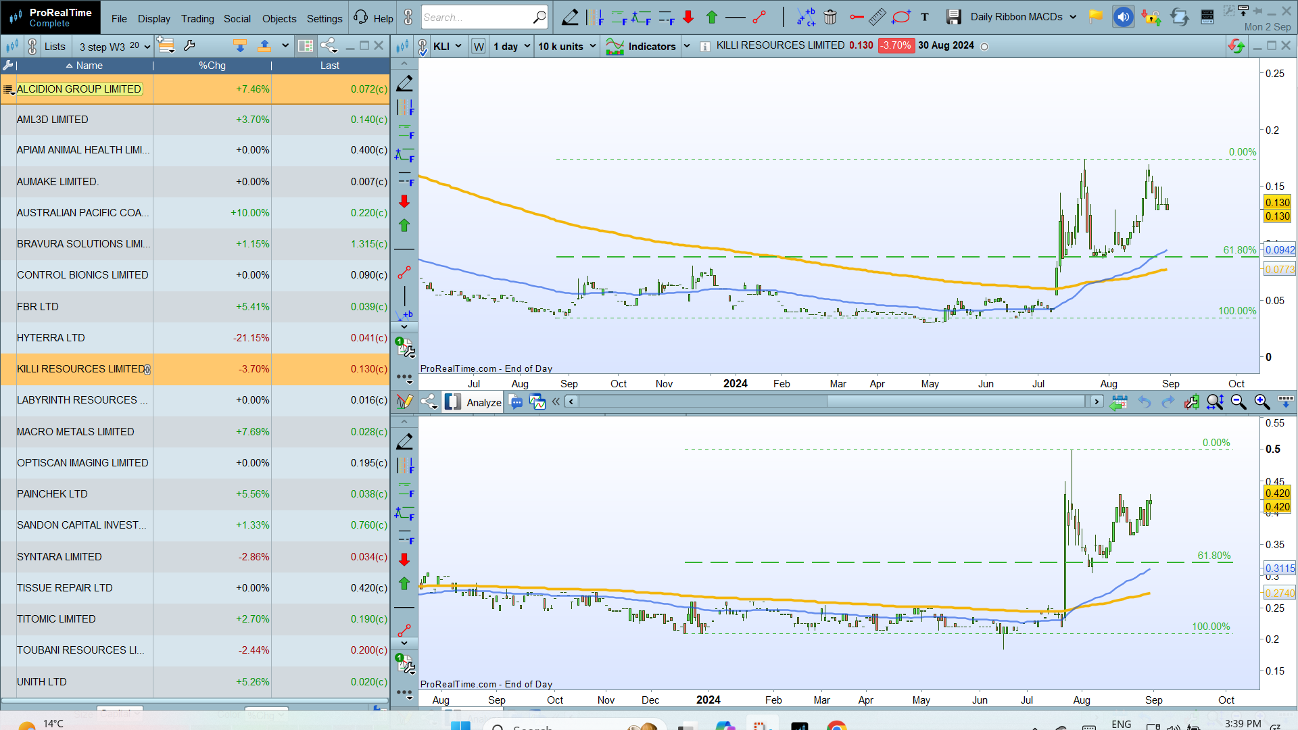Open the KLI ticker dropdown on chart
The height and width of the screenshot is (730, 1298).
pyautogui.click(x=447, y=47)
